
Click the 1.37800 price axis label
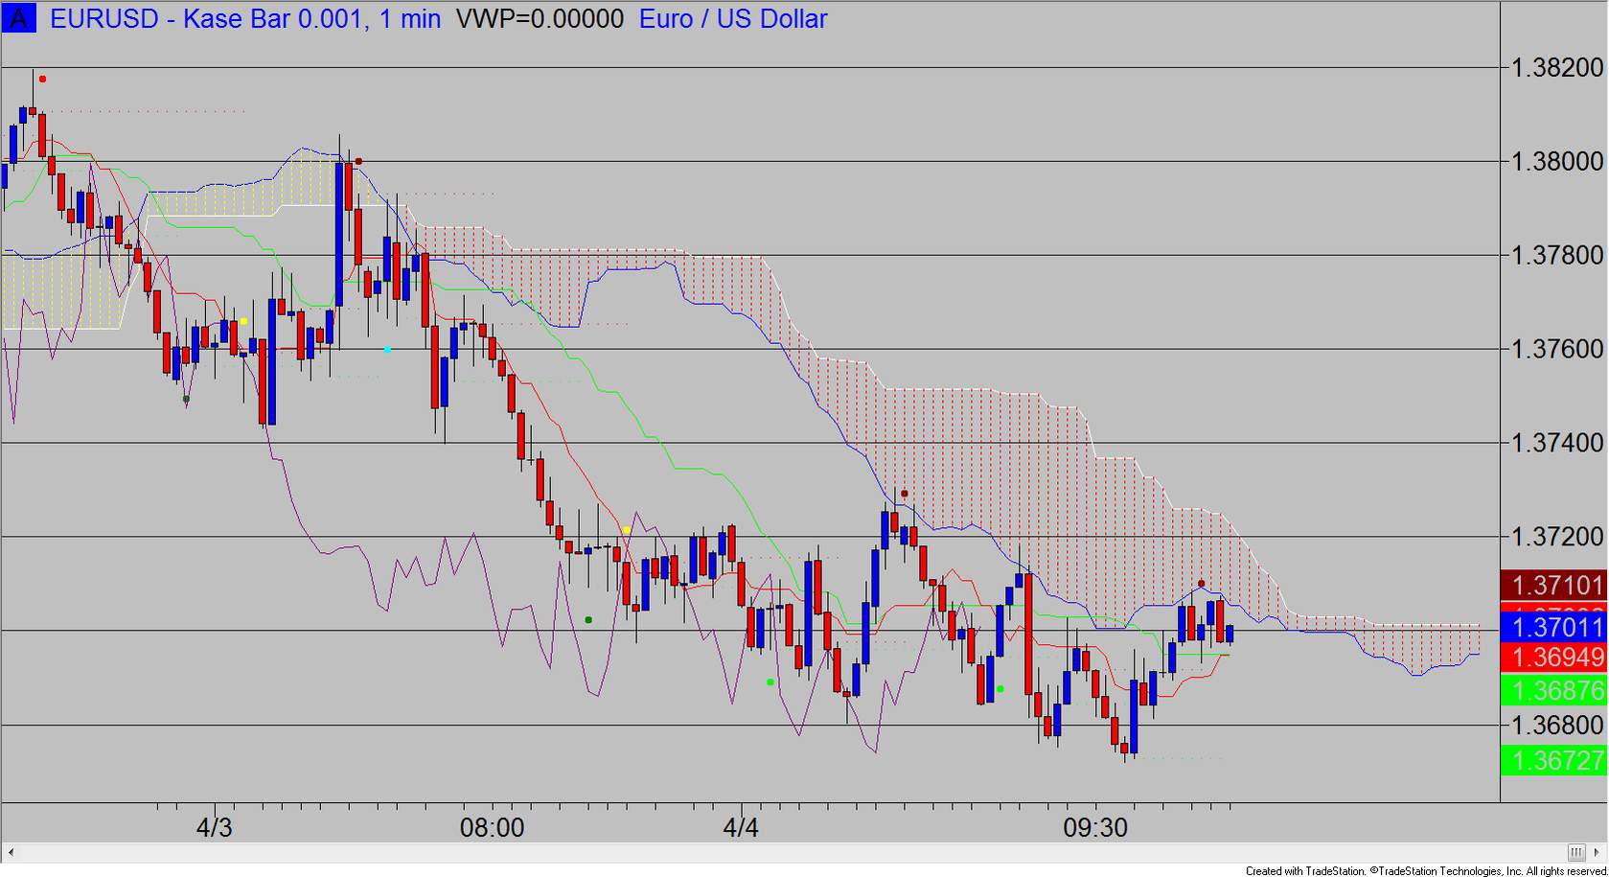(x=1556, y=256)
